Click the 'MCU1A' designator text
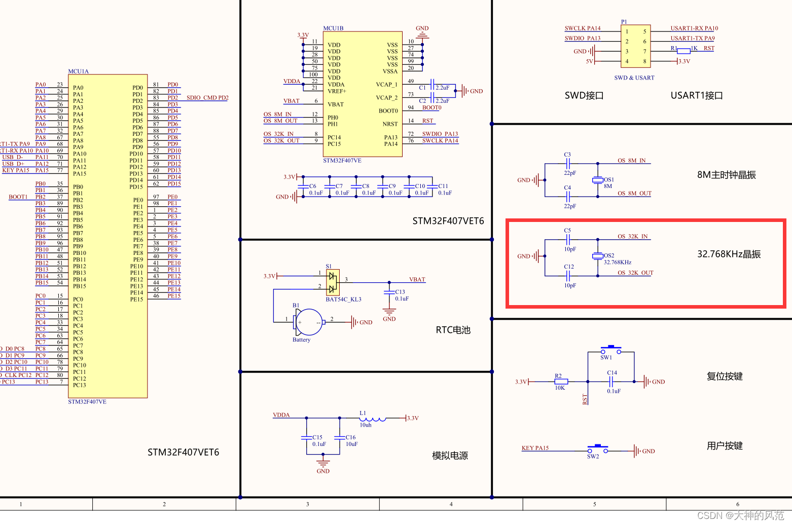Image resolution: width=792 pixels, height=525 pixels. coord(79,71)
